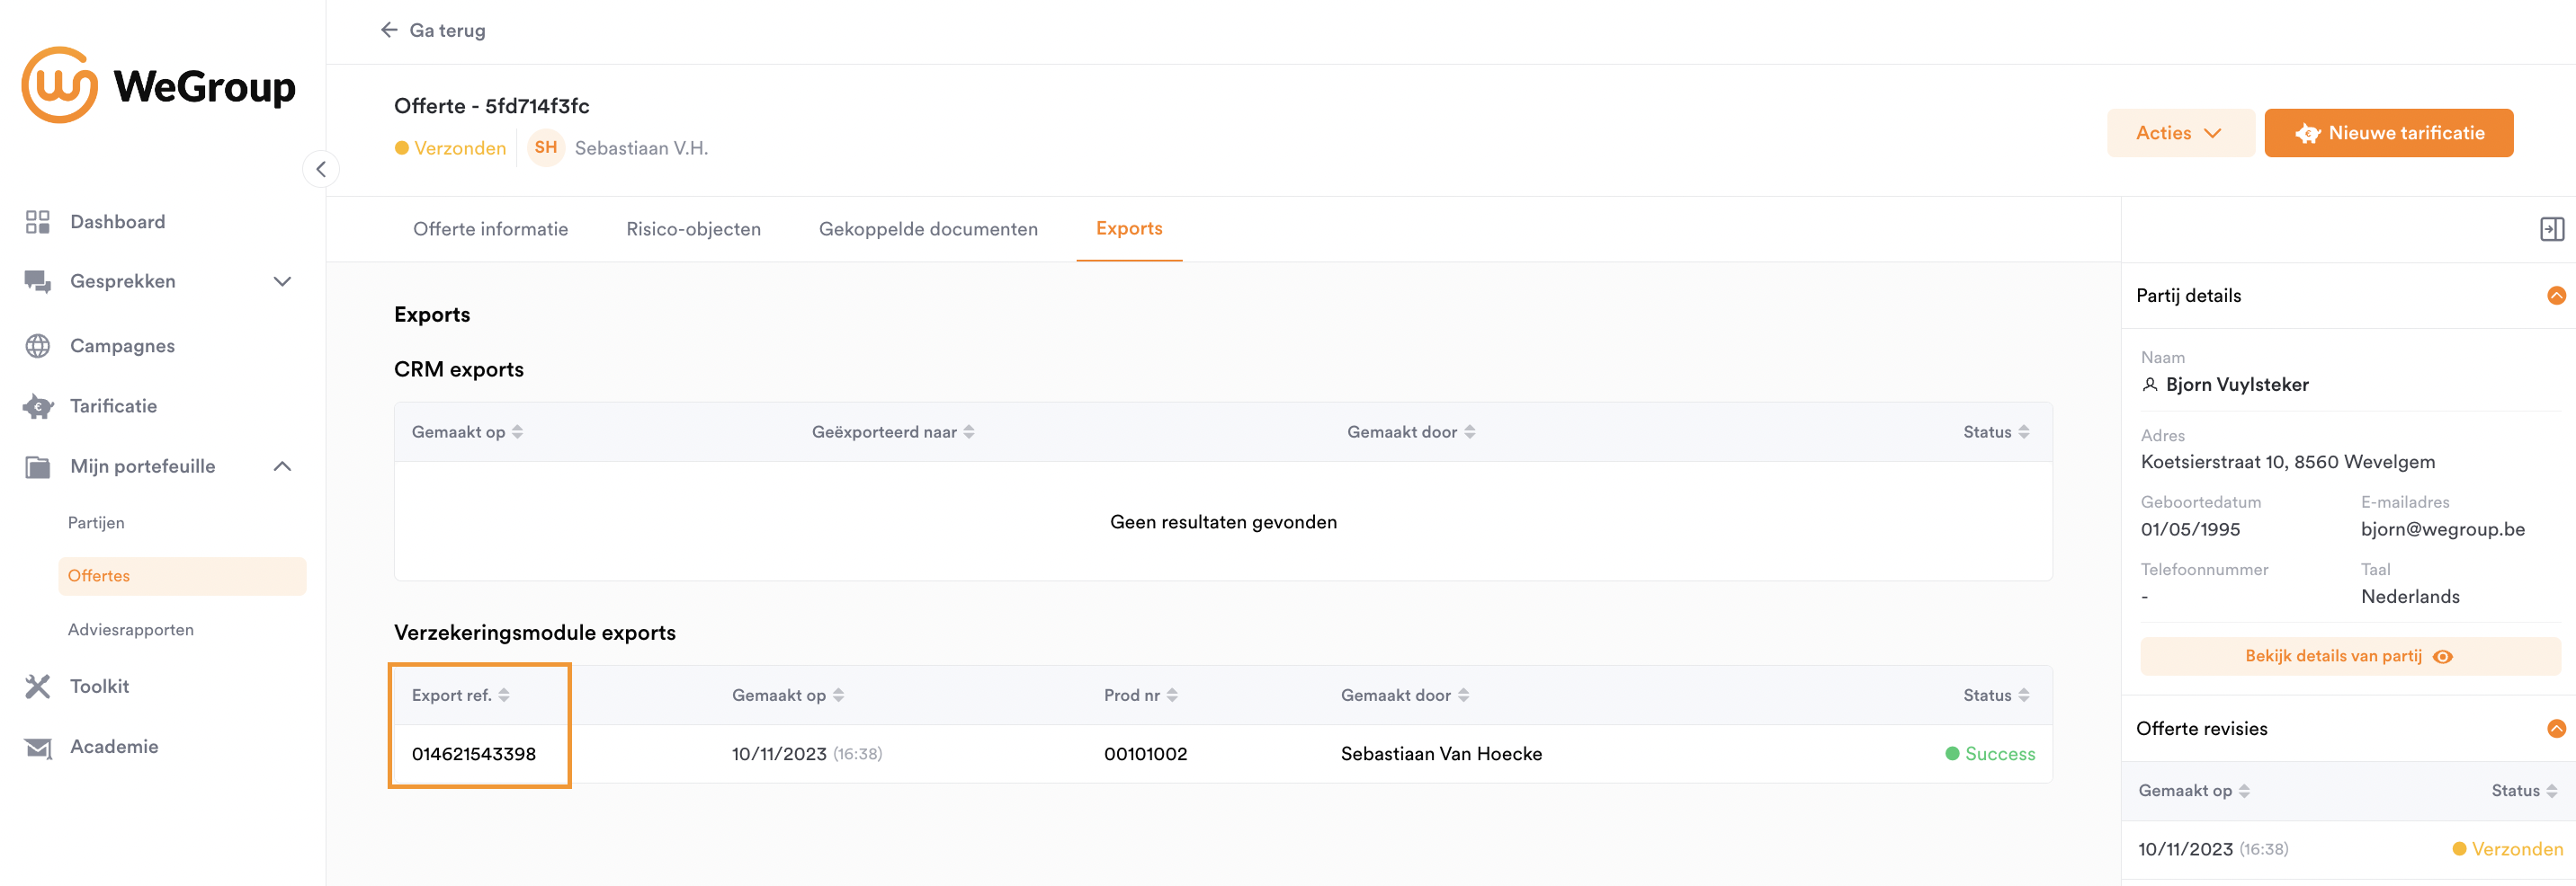Click the Nederlands language value

(x=2409, y=598)
